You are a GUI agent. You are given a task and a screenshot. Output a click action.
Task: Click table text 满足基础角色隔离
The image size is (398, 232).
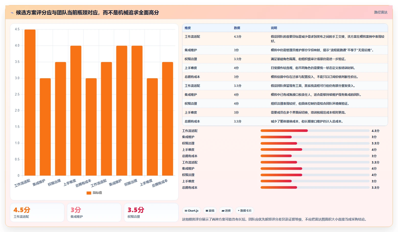click(x=283, y=59)
